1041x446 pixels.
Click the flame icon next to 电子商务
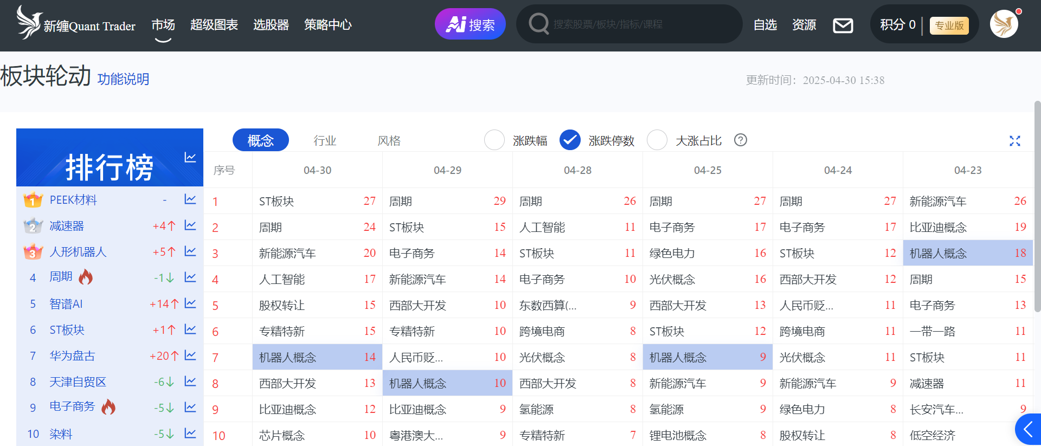point(108,406)
